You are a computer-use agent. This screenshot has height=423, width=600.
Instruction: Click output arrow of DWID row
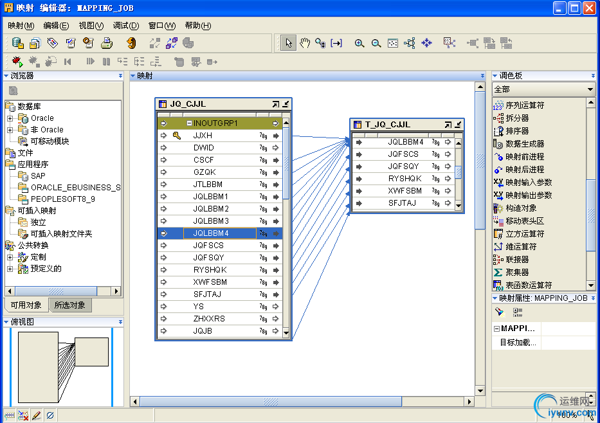pos(275,148)
